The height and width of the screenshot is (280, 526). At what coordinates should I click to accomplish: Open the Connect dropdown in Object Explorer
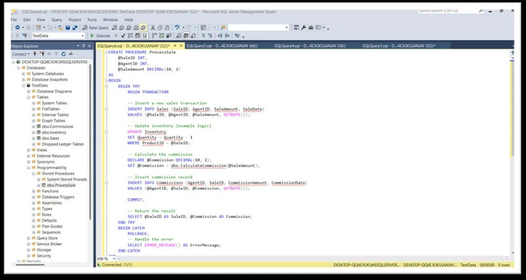click(x=21, y=54)
